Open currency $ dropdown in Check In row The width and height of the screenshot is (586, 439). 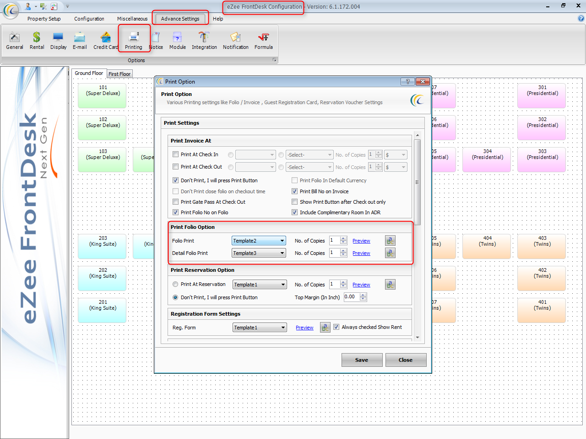point(396,155)
